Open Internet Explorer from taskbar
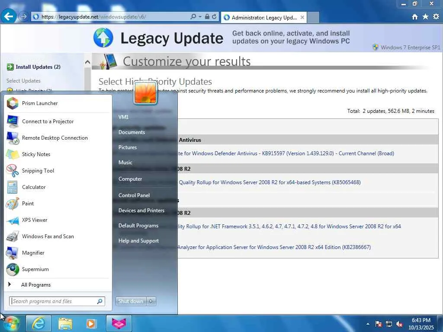Viewport: 443px width, 332px height. [x=39, y=323]
